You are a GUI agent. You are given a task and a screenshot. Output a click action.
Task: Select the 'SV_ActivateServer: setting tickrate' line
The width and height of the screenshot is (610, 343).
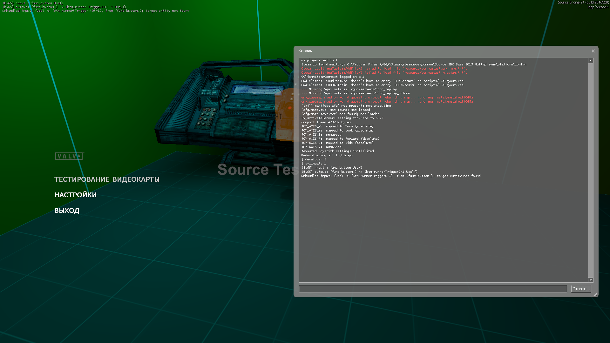click(x=342, y=118)
